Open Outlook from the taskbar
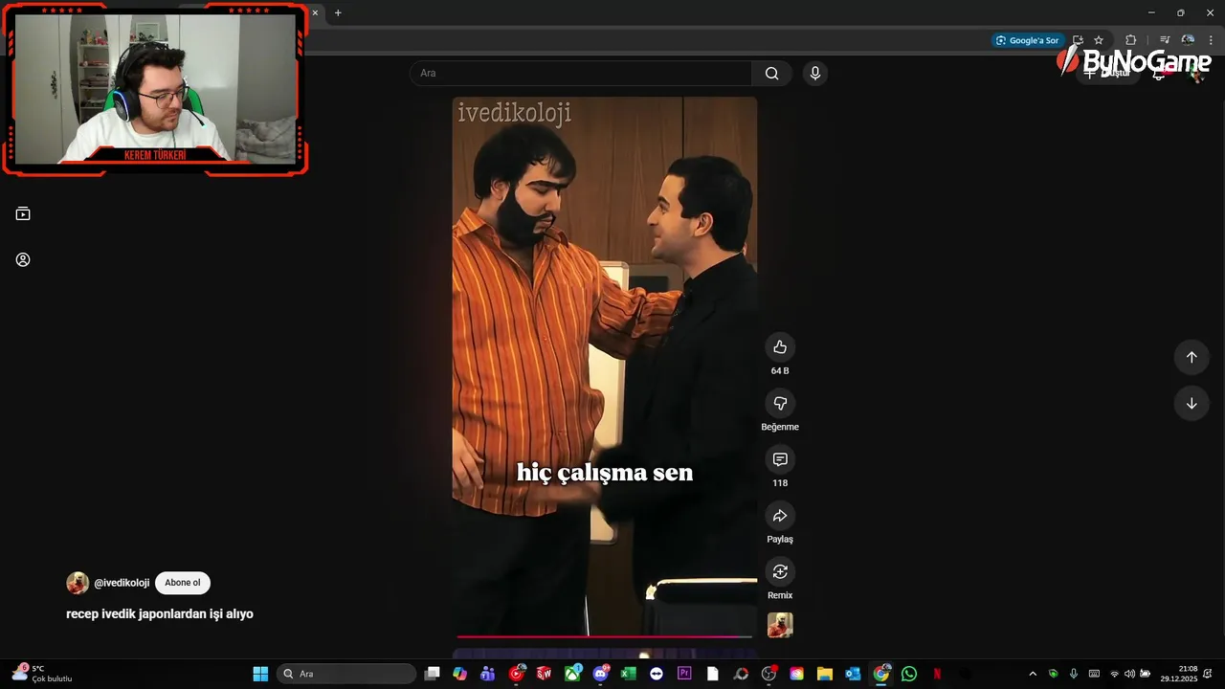This screenshot has height=689, width=1225. pyautogui.click(x=853, y=674)
